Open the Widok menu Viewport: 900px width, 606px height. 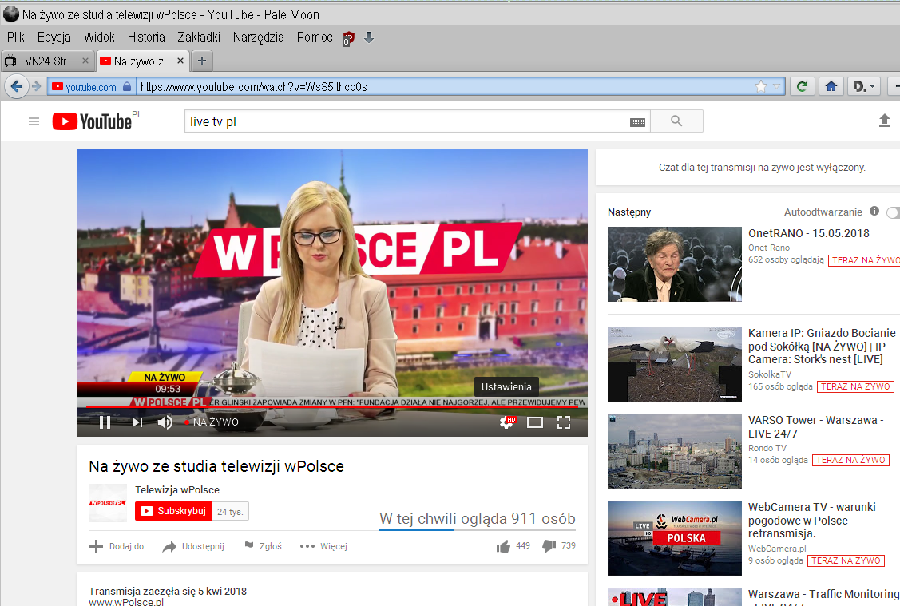[99, 38]
